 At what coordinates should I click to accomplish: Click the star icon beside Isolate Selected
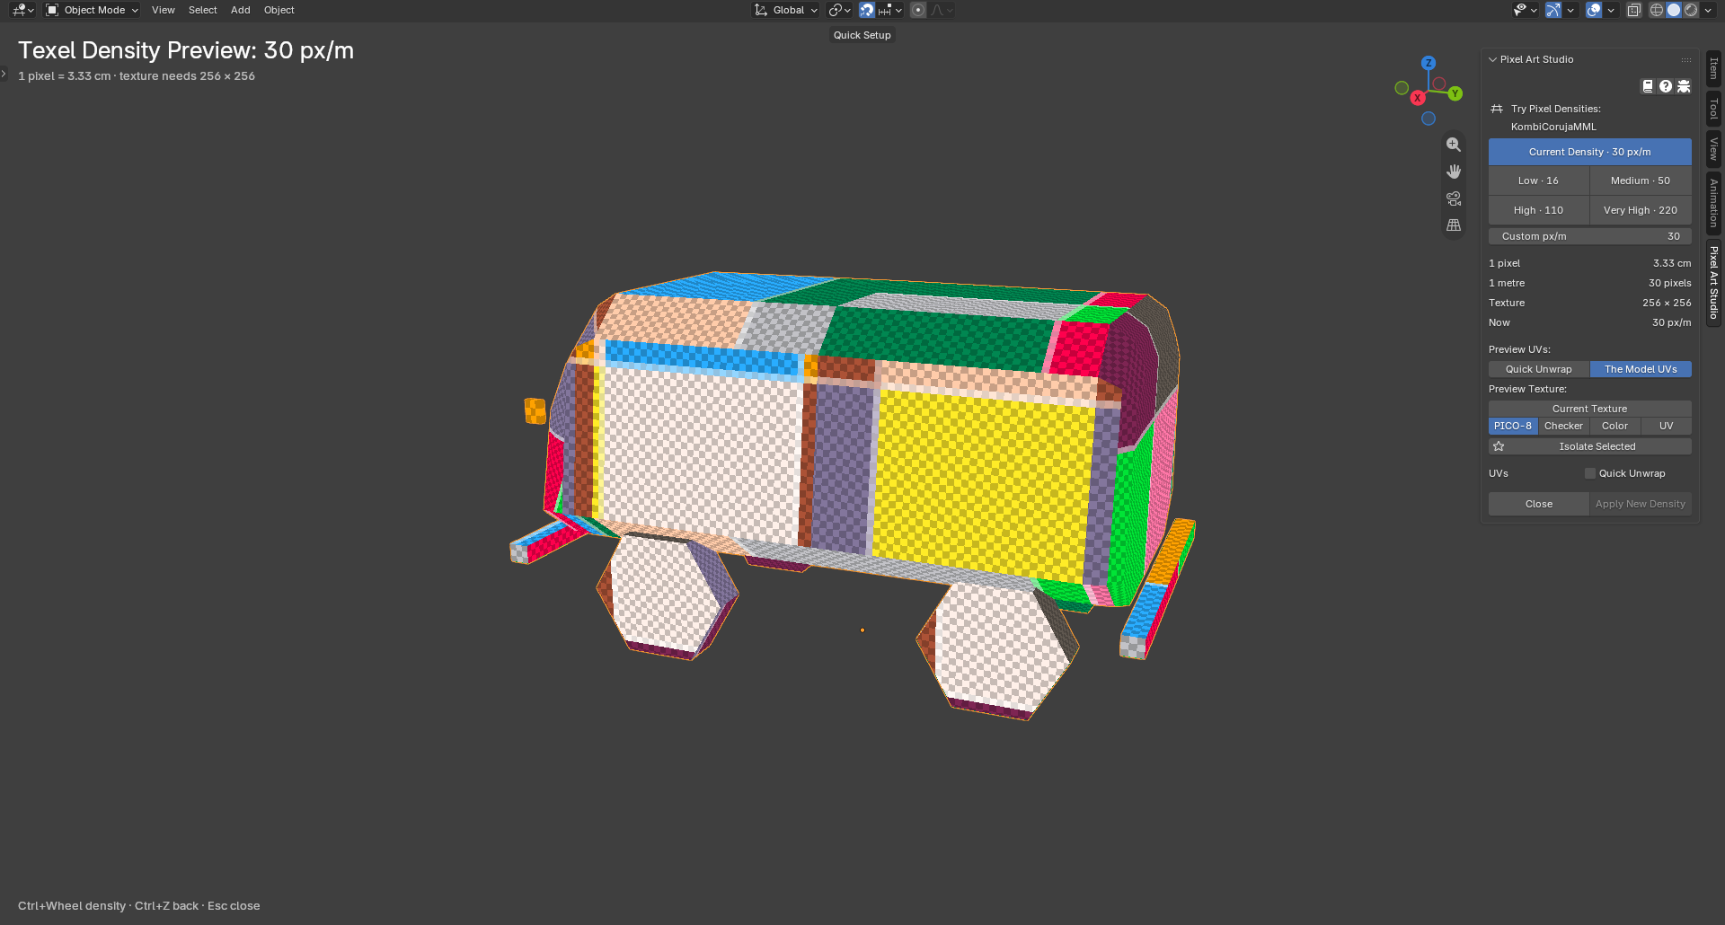click(x=1499, y=446)
